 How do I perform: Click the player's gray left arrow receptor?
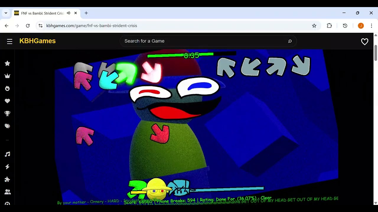coord(227,67)
